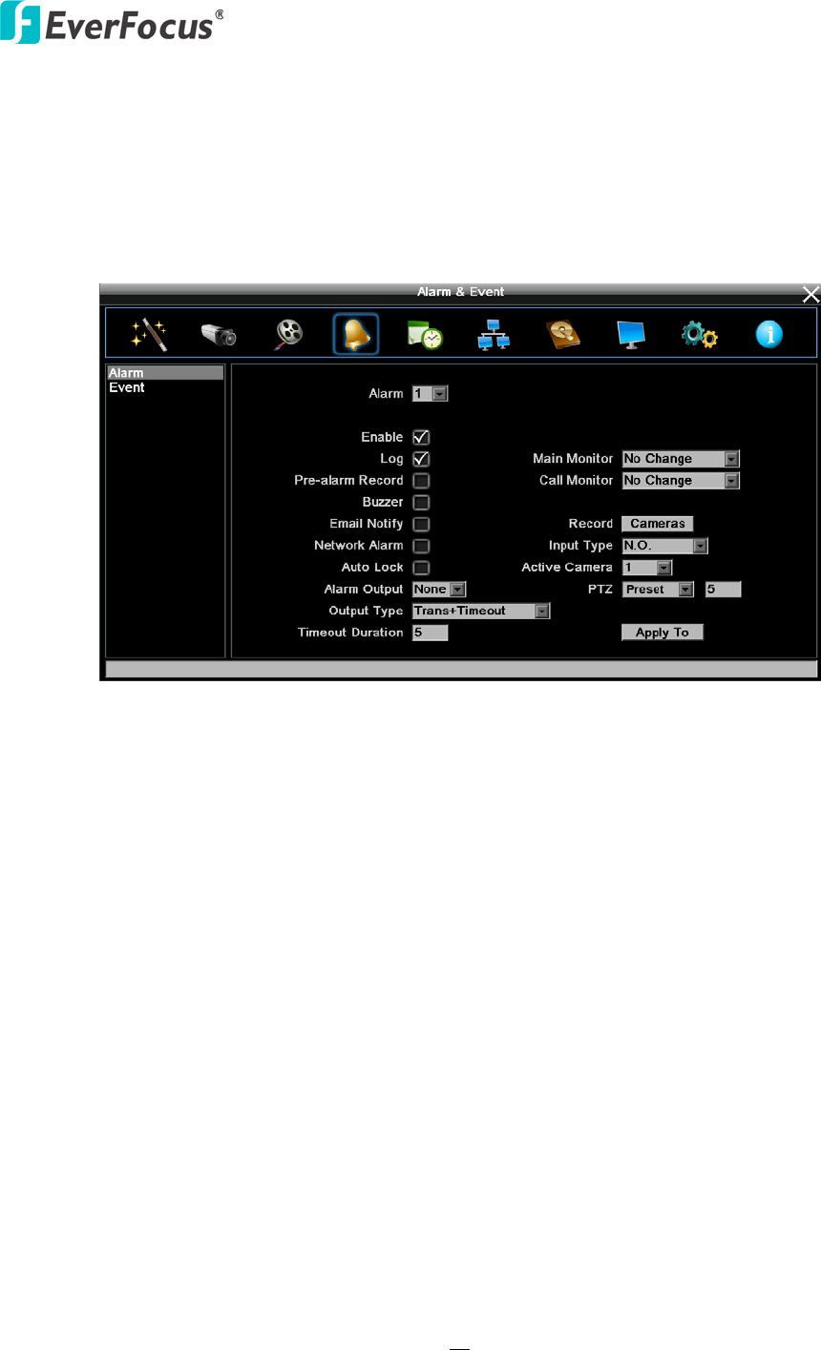Select Alarm in the left list
Image resolution: width=821 pixels, height=1350 pixels.
point(165,373)
